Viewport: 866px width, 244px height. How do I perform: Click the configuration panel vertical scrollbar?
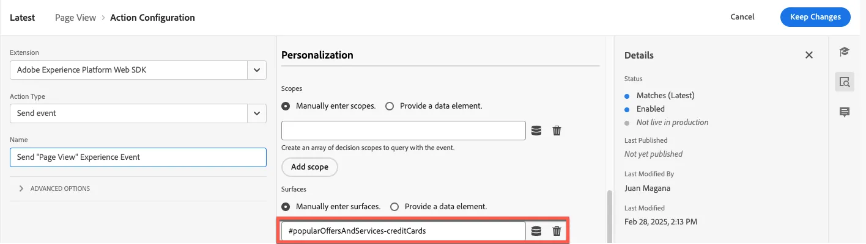point(609,217)
